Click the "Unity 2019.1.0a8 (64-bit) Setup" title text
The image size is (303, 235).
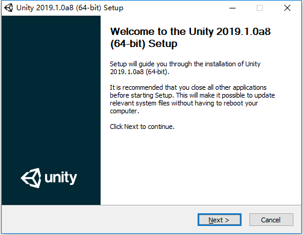(x=70, y=8)
